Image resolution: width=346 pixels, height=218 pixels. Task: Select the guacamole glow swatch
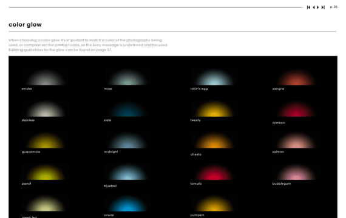point(45,140)
